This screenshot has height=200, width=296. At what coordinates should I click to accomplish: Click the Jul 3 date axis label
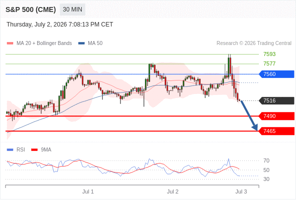click(241, 191)
